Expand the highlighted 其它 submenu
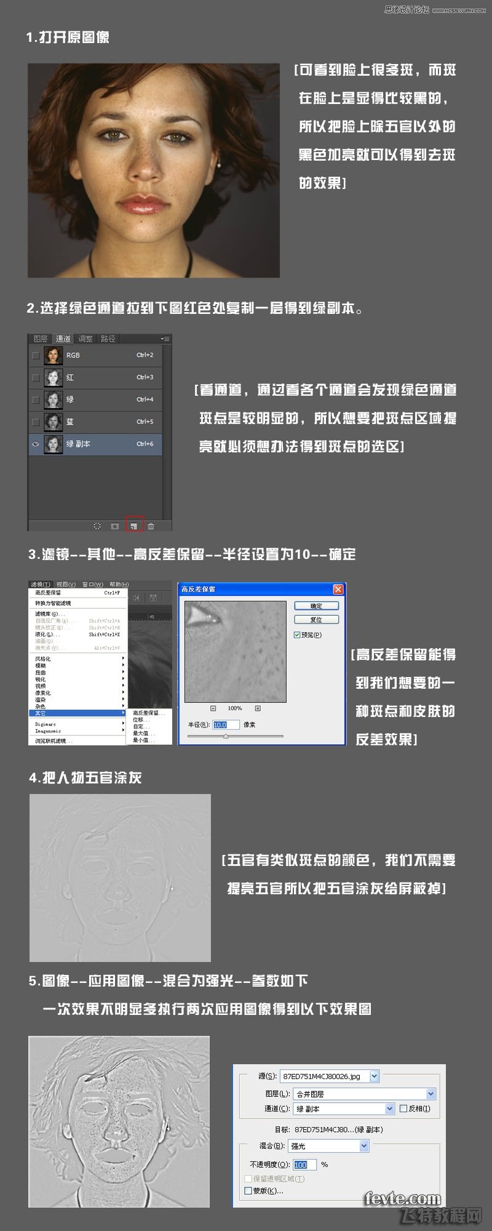492x1231 pixels. 77,713
